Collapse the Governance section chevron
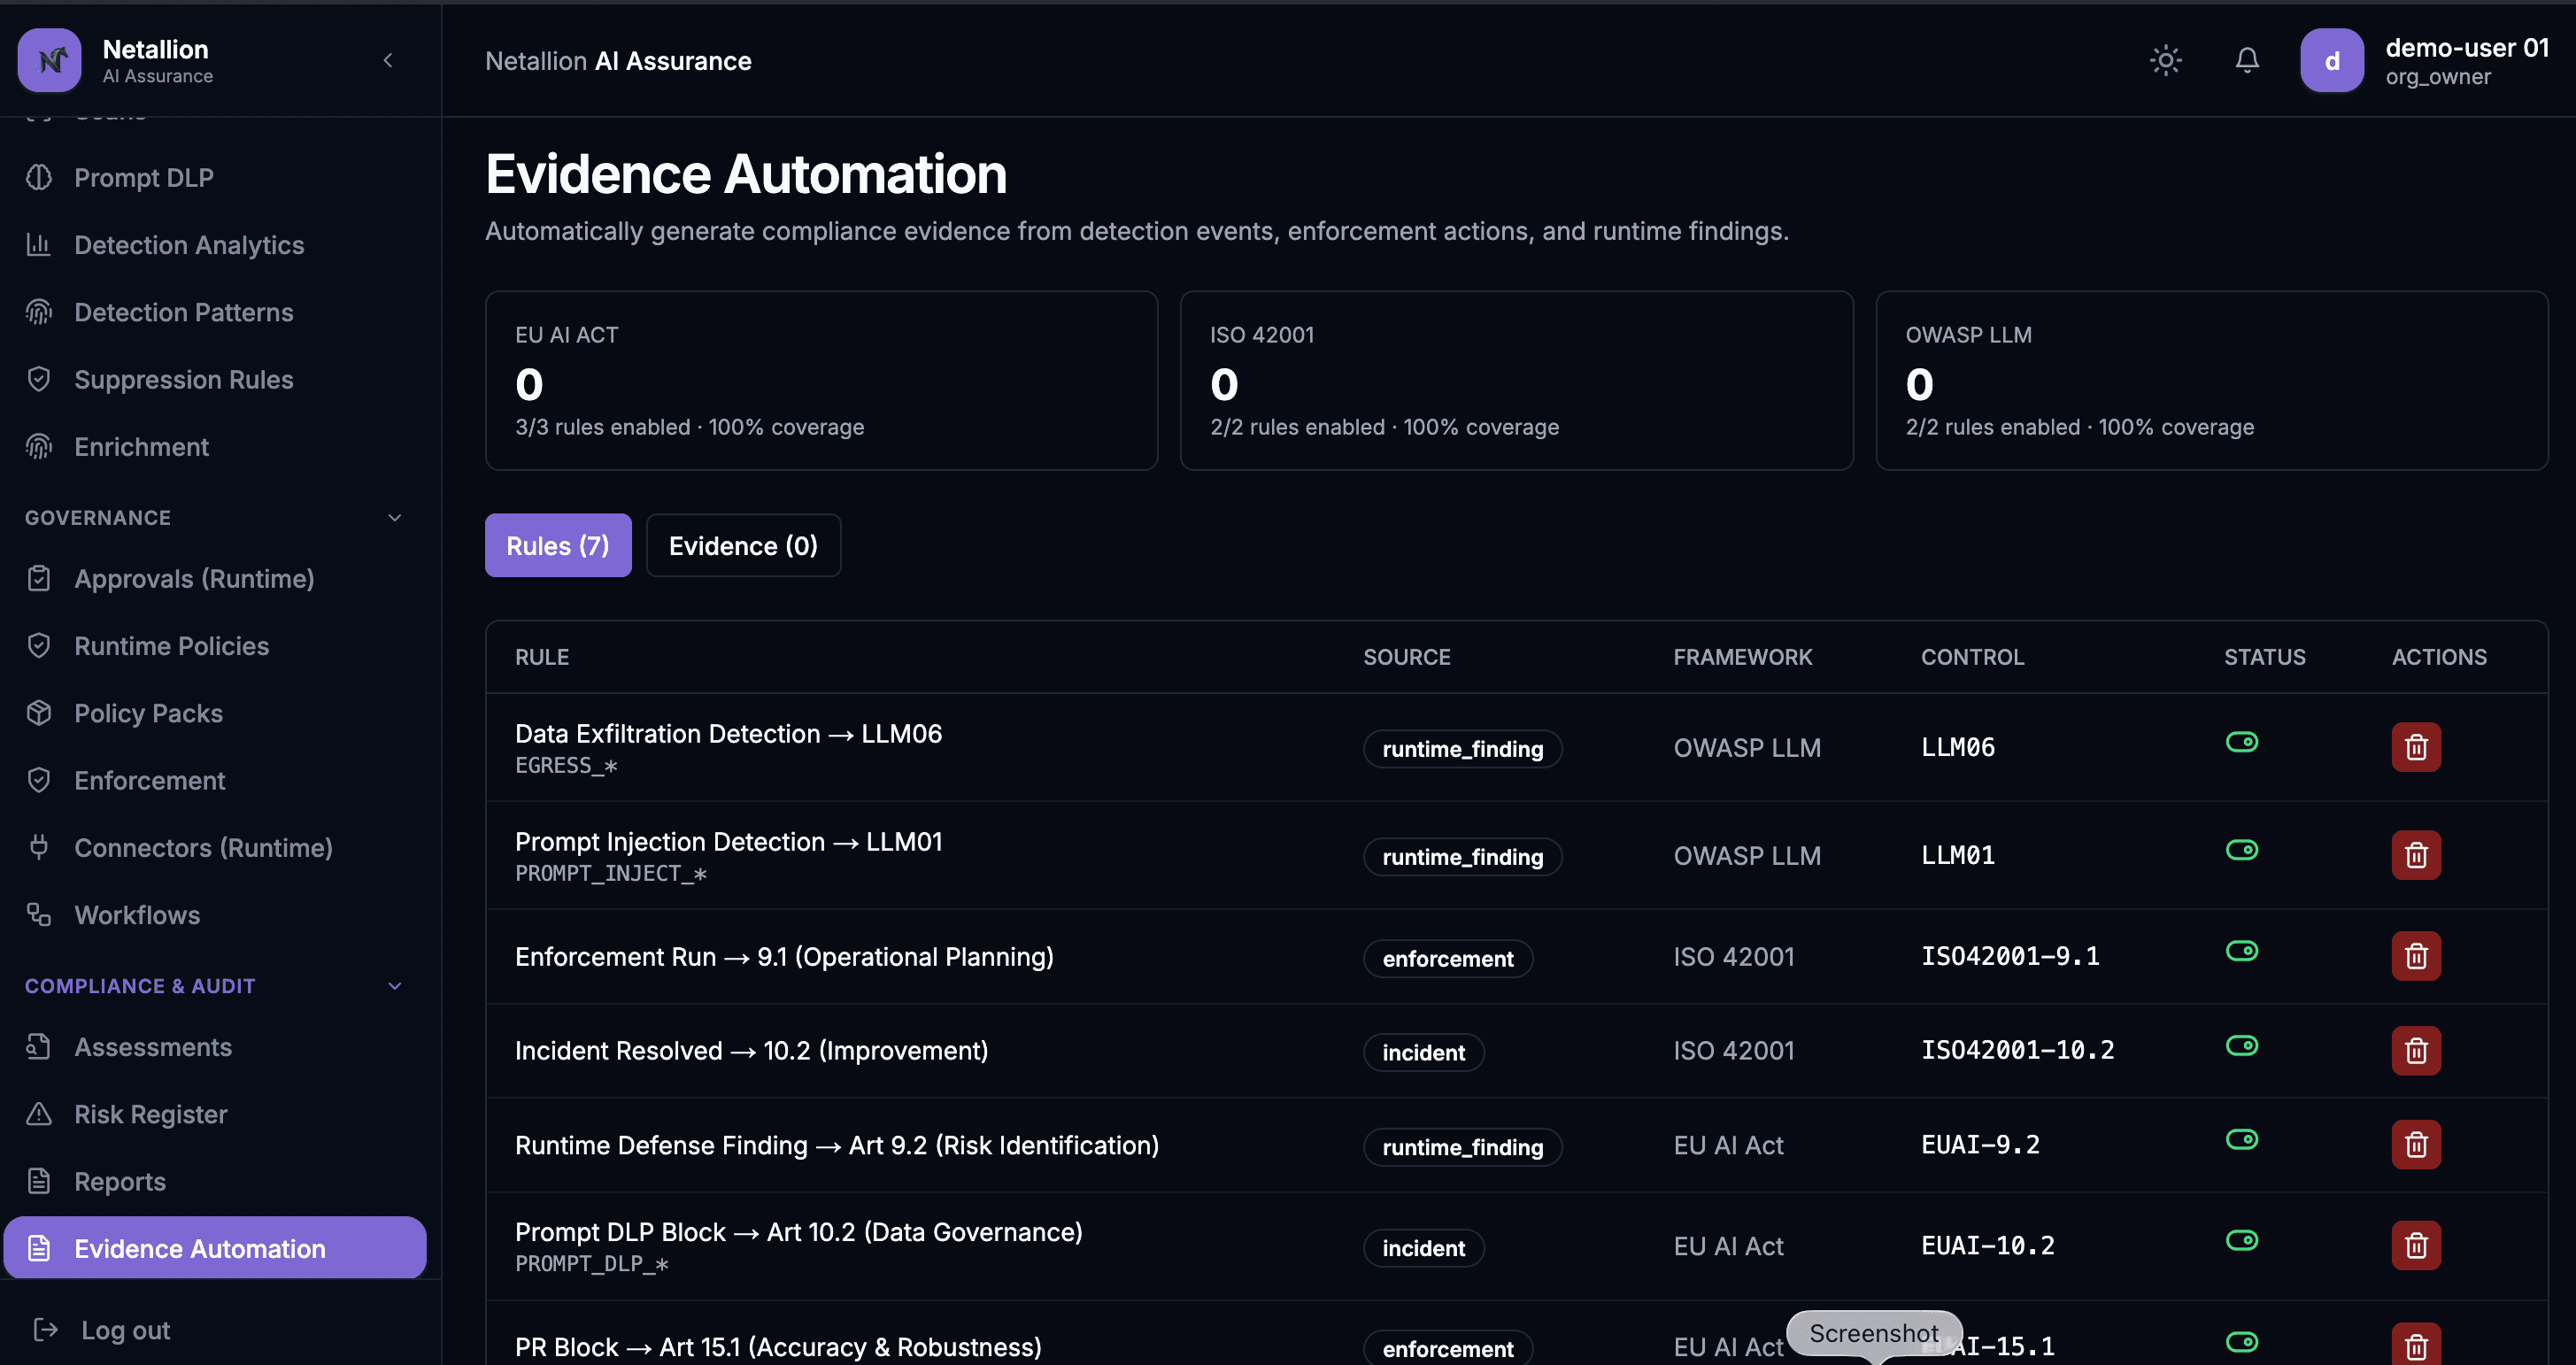2576x1365 pixels. pos(395,517)
